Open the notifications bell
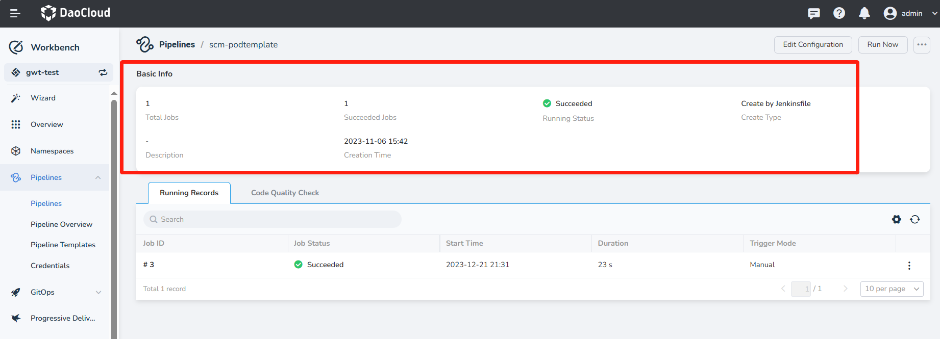Viewport: 940px width, 339px height. [x=864, y=13]
